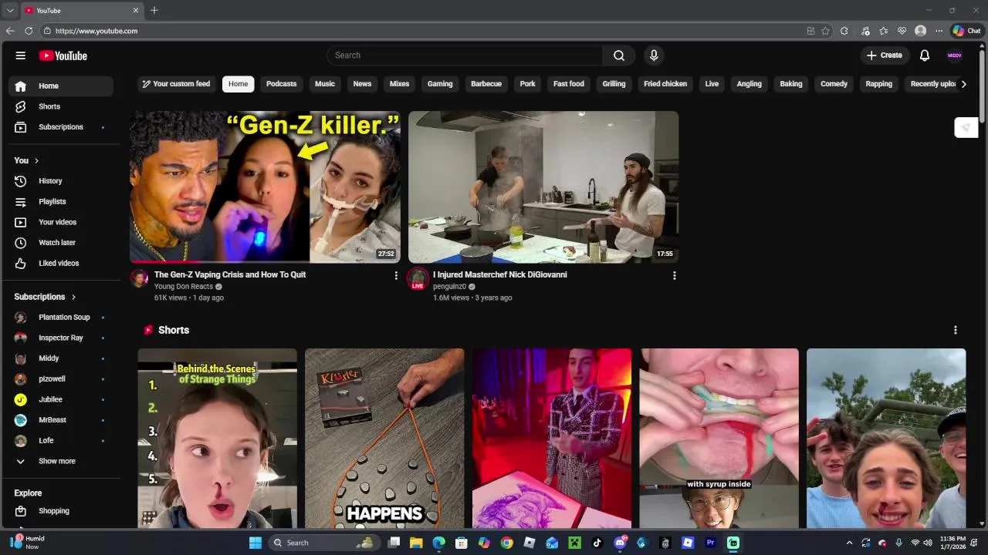The image size is (988, 555).
Task: Open browser settings ellipsis menu
Action: [x=939, y=31]
